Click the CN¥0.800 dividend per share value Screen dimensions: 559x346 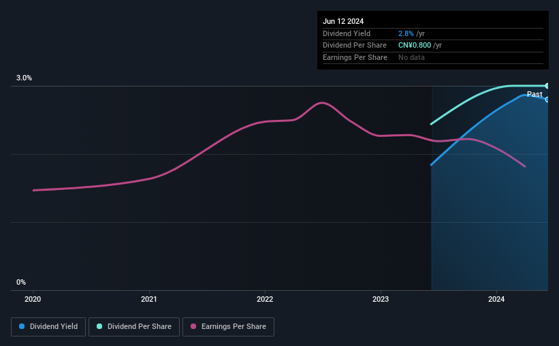click(x=415, y=46)
